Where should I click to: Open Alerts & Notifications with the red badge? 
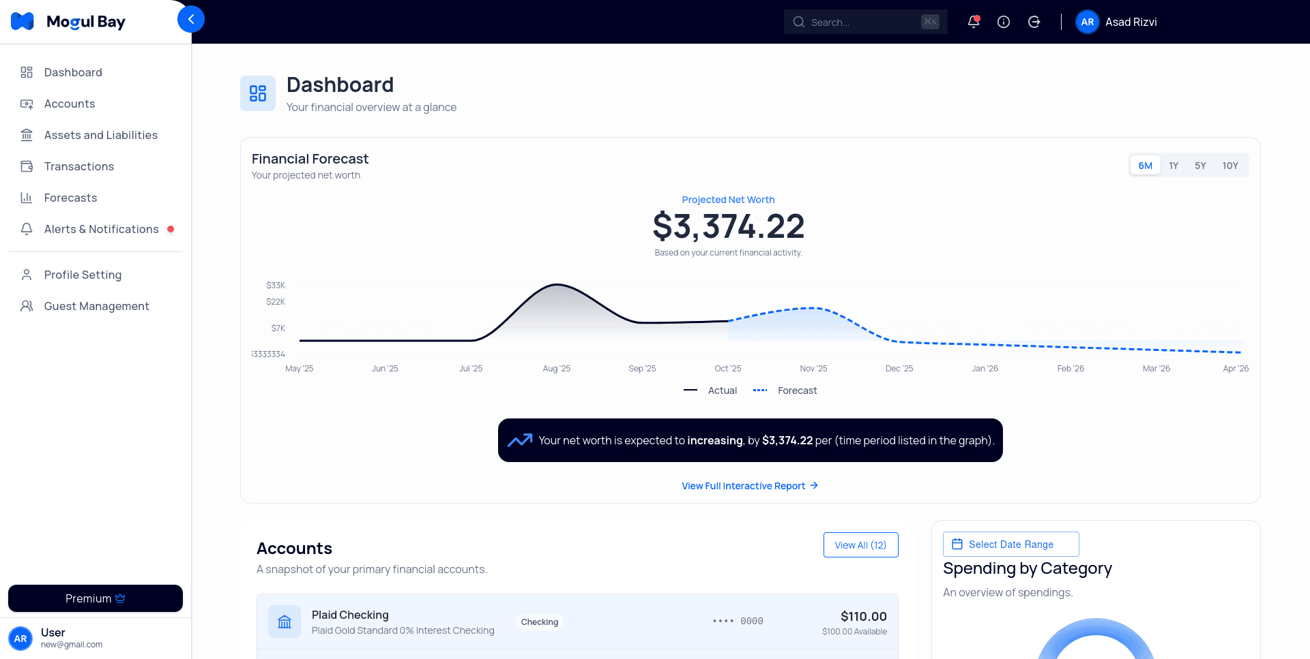100,229
